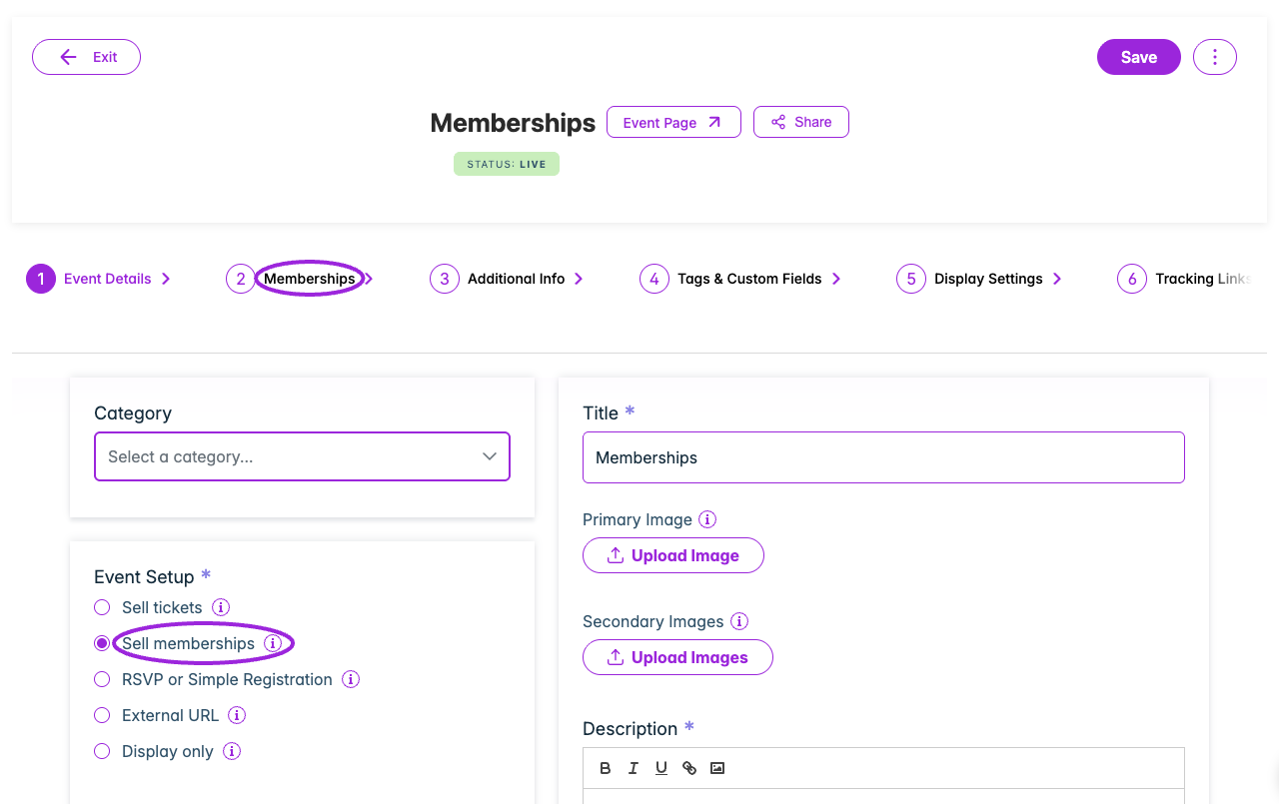
Task: Select the External URL radio option
Action: 102,715
